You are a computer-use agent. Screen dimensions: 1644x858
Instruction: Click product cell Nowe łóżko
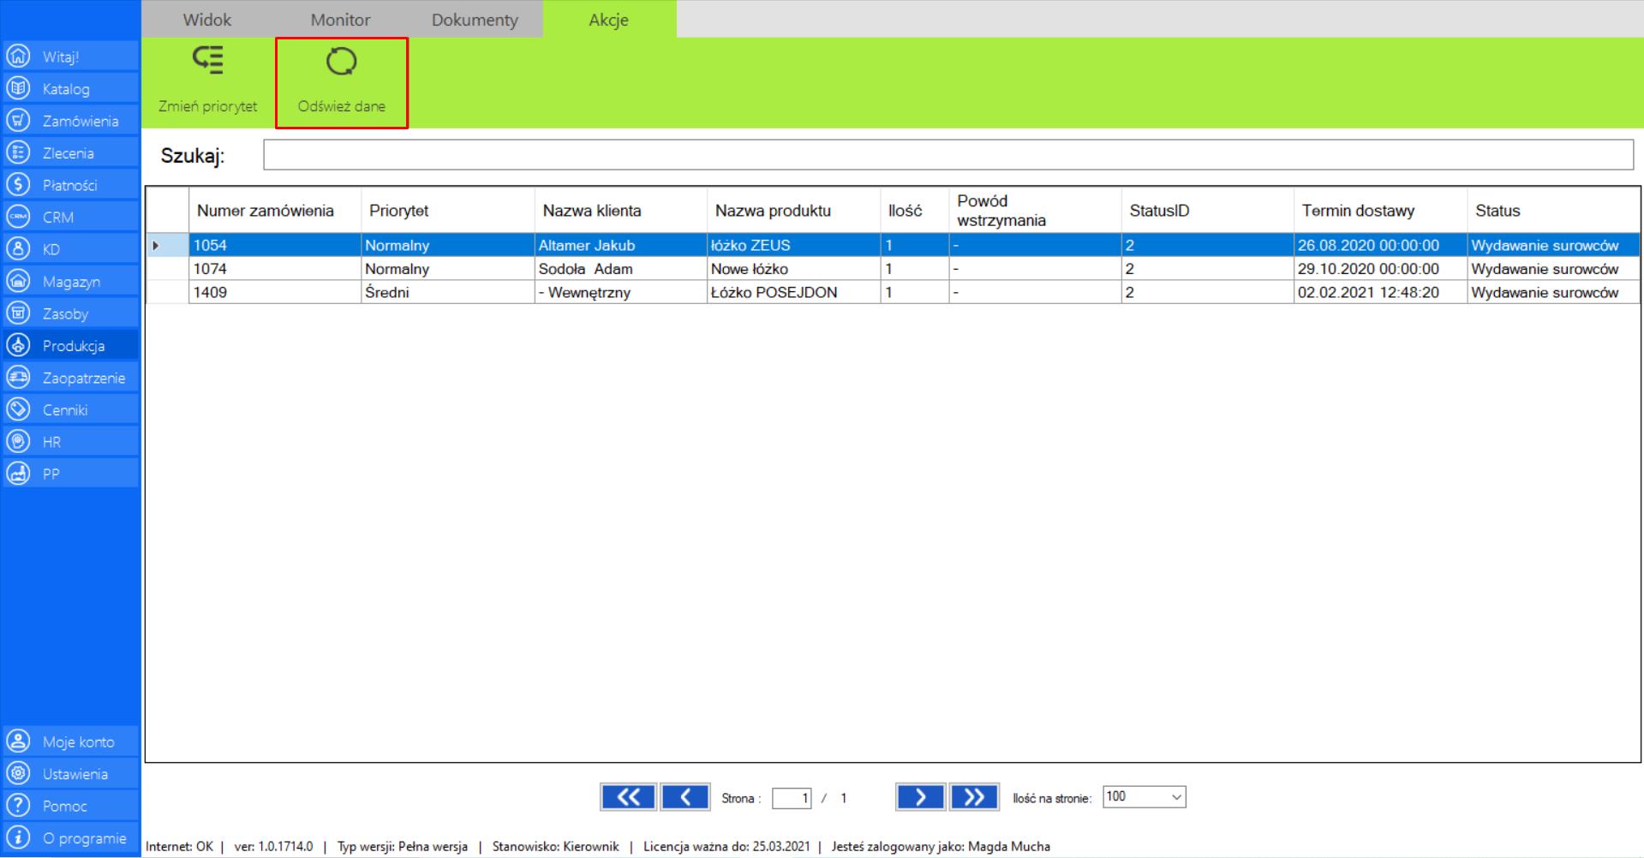pyautogui.click(x=794, y=269)
